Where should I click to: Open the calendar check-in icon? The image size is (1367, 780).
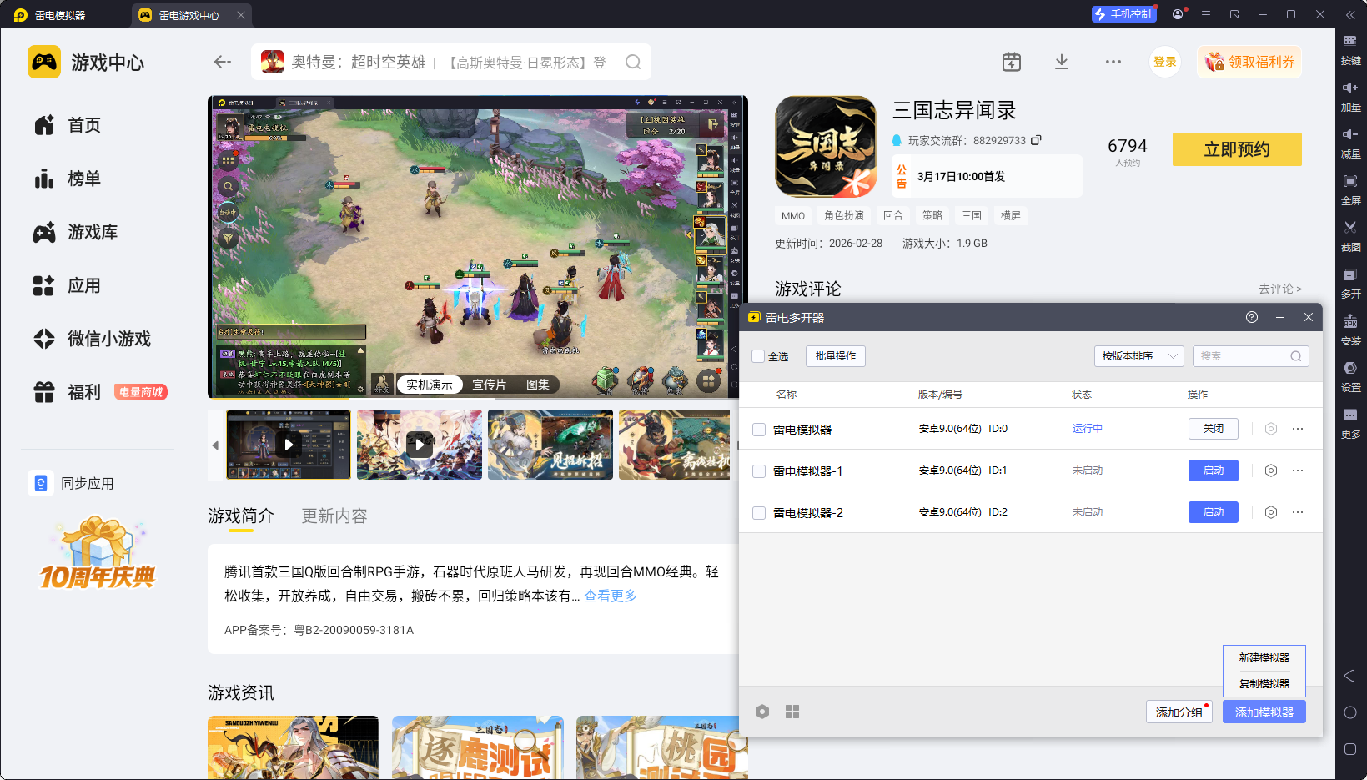[1011, 62]
